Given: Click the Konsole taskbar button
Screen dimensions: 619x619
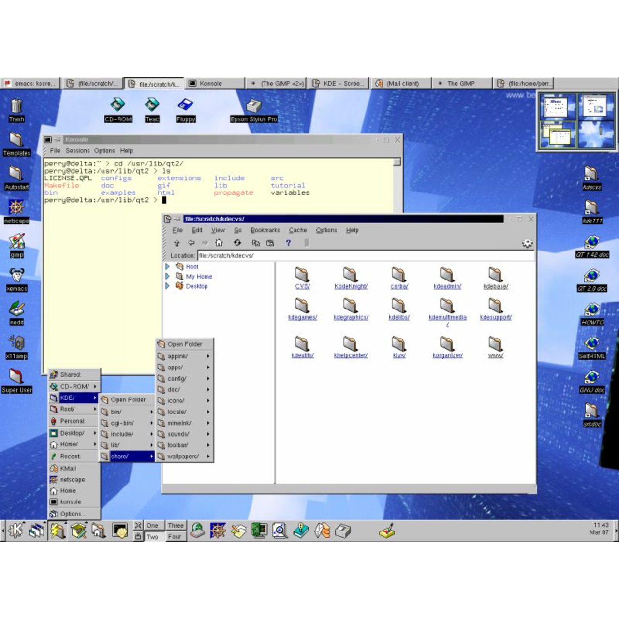Looking at the screenshot, I should 215,84.
